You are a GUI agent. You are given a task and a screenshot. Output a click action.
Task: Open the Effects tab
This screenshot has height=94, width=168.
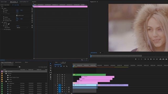click(x=26, y=62)
